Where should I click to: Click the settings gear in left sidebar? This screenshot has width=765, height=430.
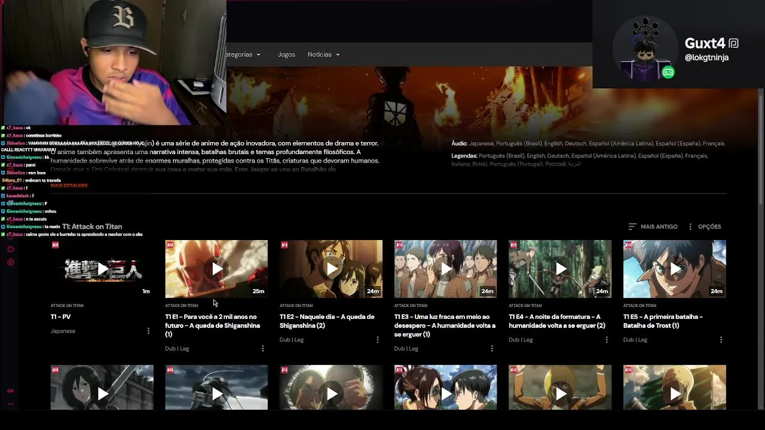click(10, 262)
